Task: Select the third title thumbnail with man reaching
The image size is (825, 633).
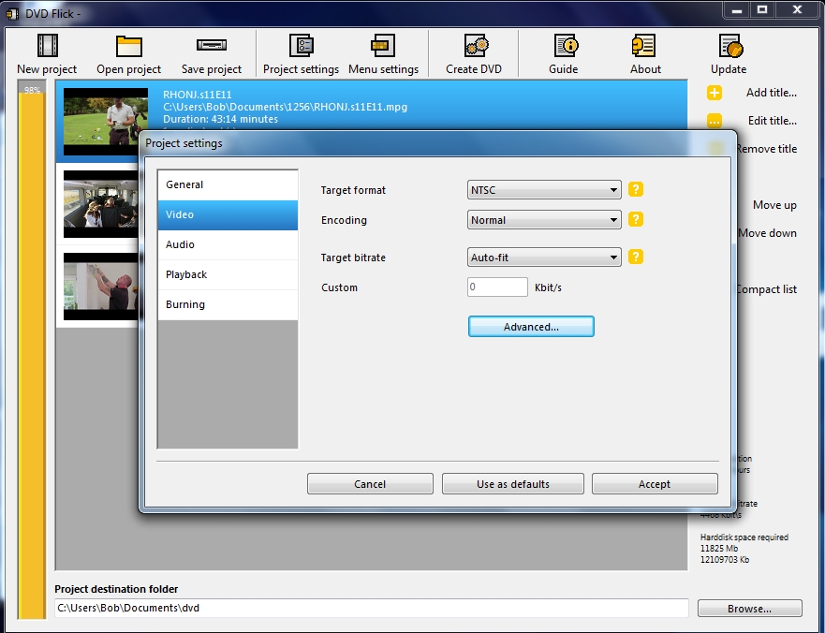Action: tap(101, 287)
